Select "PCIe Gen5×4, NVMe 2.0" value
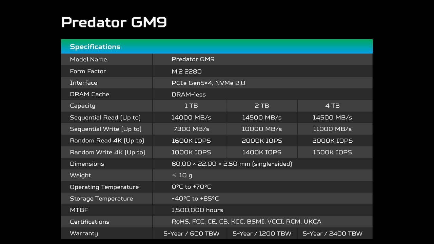This screenshot has width=434, height=244. [208, 83]
